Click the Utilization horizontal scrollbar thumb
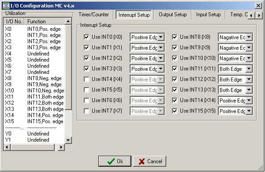 click(x=33, y=147)
